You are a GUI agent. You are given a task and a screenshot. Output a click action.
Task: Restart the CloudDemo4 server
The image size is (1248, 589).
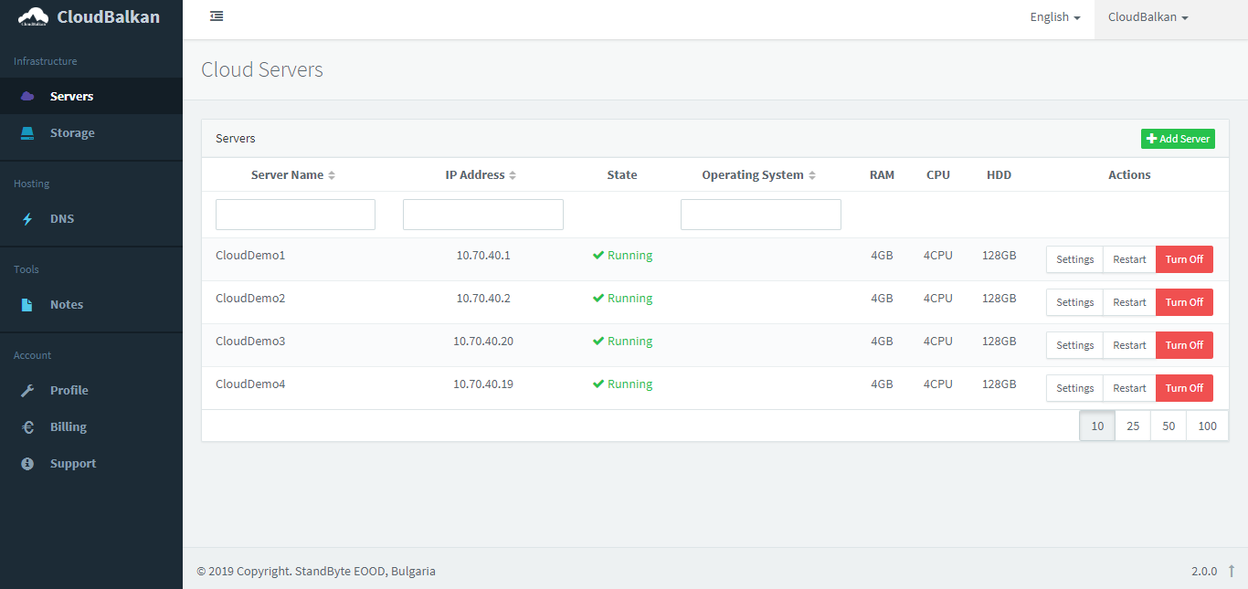[x=1129, y=388]
